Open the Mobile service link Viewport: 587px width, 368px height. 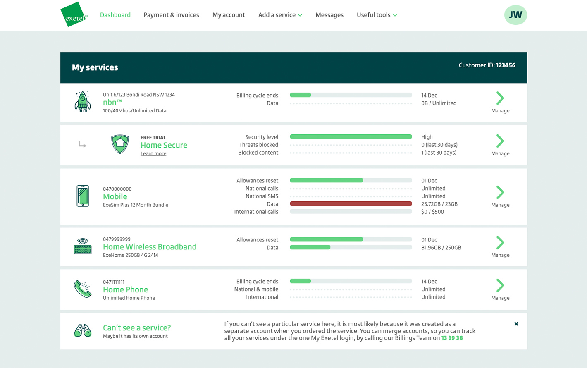point(115,196)
